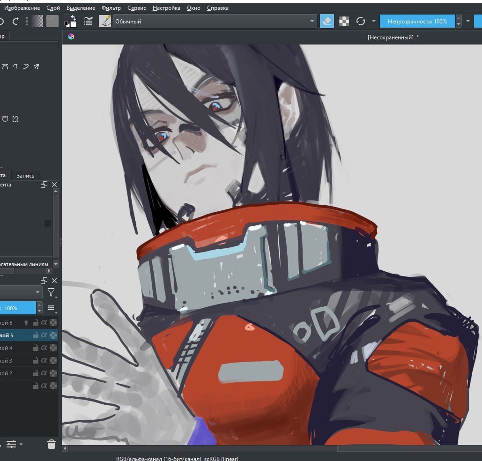The width and height of the screenshot is (482, 461).
Task: Click the foreground color swatch
Action: 67,18
